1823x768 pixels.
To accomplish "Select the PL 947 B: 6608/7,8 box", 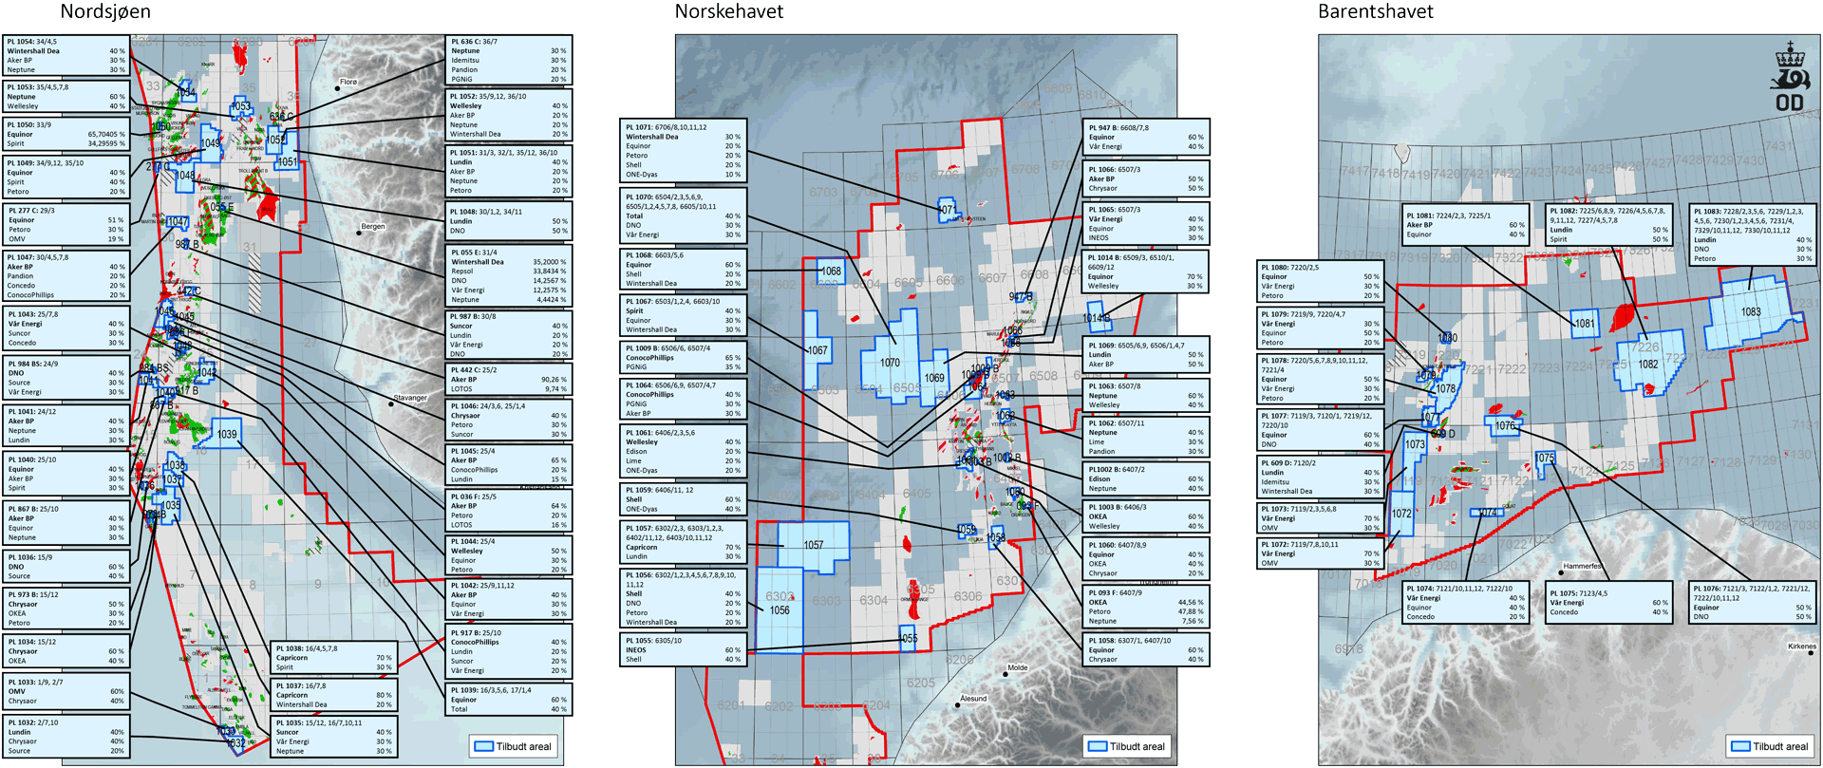I will click(x=1146, y=137).
